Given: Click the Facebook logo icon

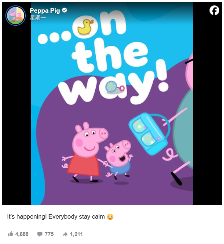Looking at the screenshot, I should tap(214, 11).
